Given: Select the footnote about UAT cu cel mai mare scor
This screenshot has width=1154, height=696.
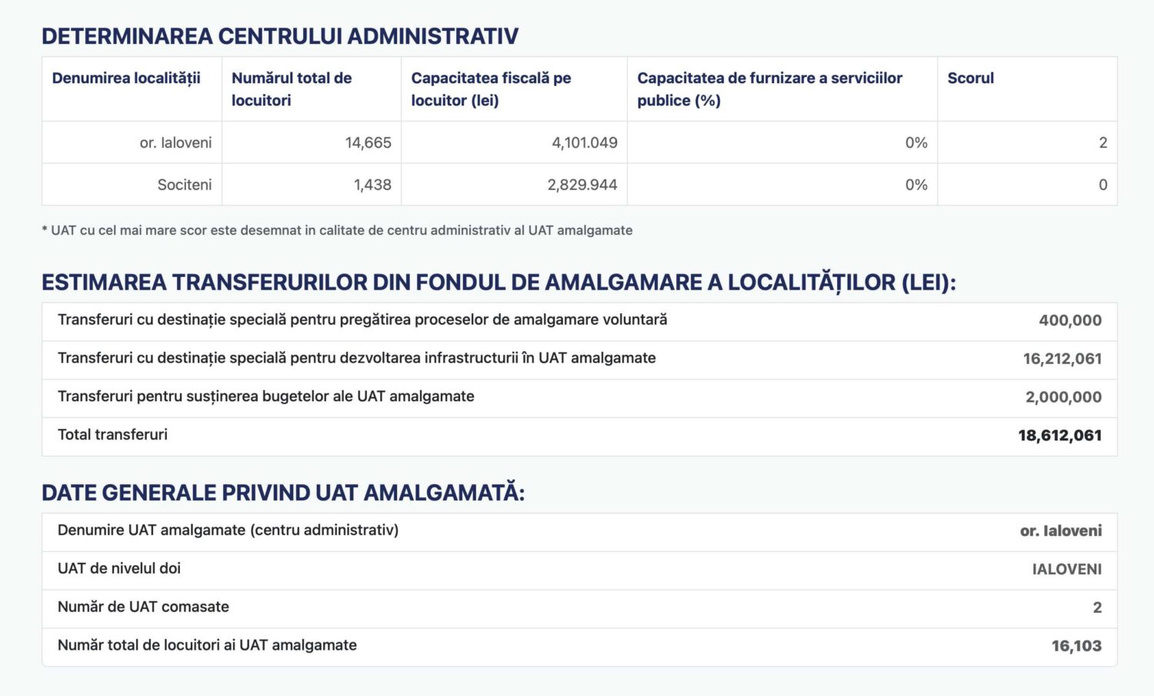Looking at the screenshot, I should tap(337, 229).
